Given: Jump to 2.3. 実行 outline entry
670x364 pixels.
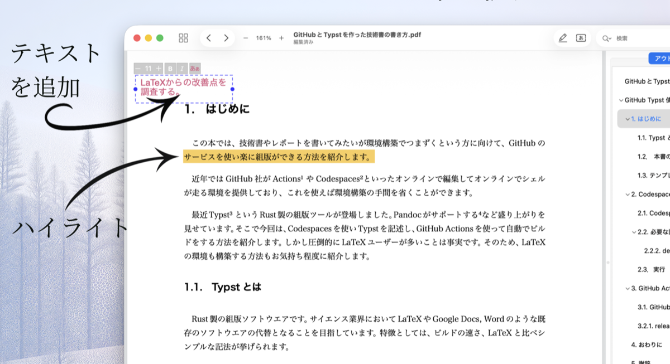Looking at the screenshot, I should (x=651, y=270).
